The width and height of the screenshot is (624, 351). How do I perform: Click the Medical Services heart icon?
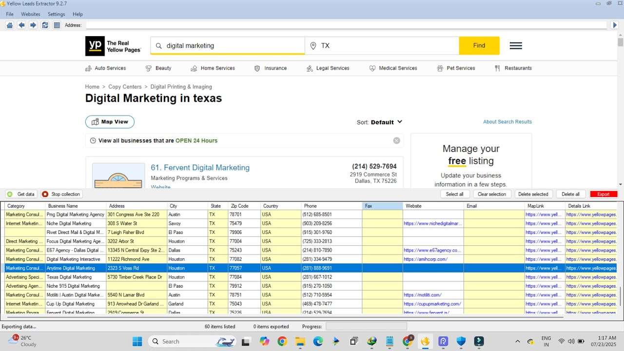[x=372, y=68]
